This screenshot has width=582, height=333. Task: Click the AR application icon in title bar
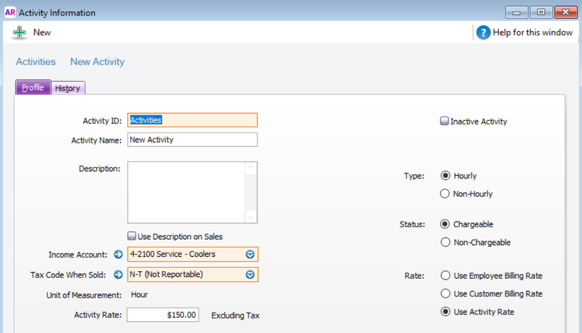(x=10, y=12)
